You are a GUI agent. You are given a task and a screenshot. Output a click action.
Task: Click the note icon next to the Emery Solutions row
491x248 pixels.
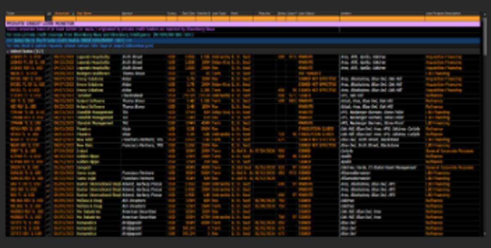(x=48, y=84)
